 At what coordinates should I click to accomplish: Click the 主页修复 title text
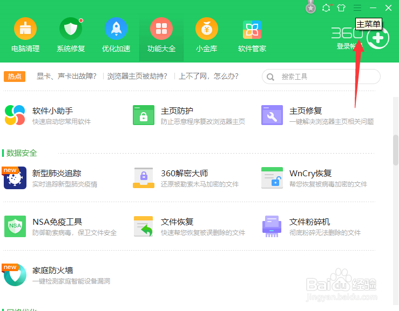coord(306,111)
